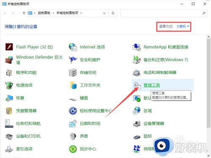
Task: Open the 管理工具 link
Action: click(151, 85)
